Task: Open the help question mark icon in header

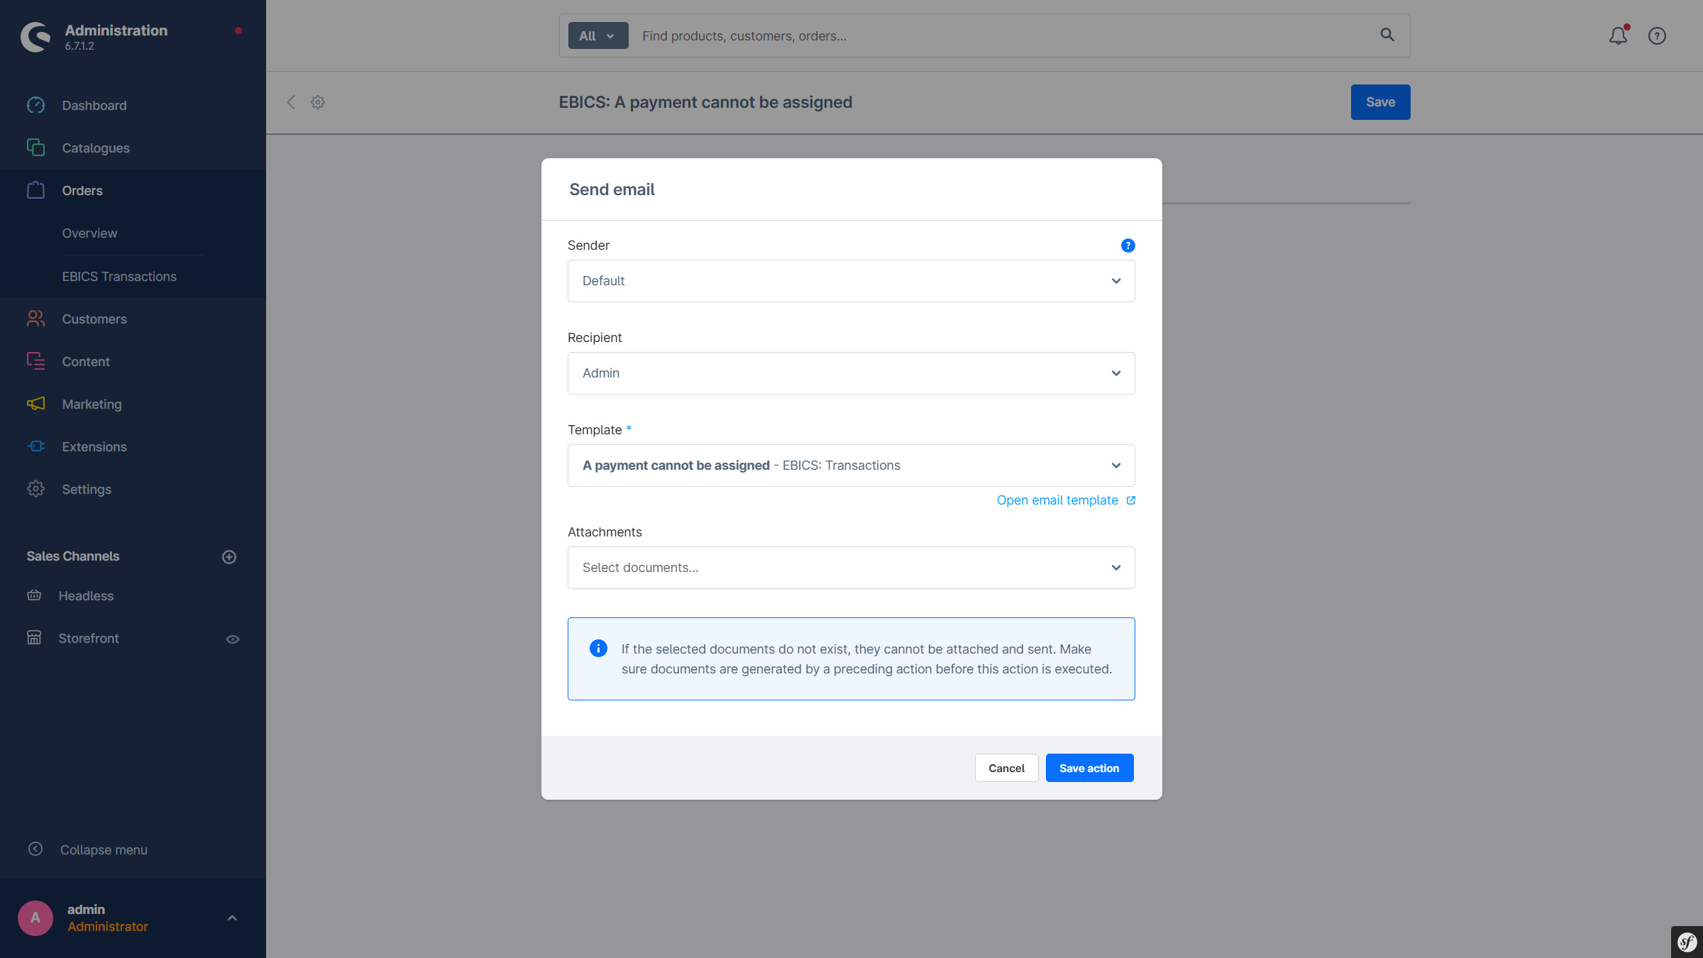Action: tap(1657, 35)
